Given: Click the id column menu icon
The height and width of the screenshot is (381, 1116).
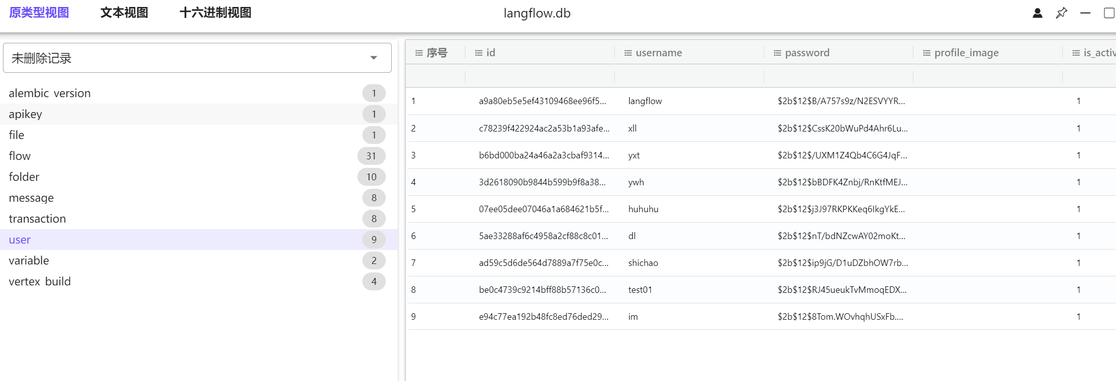Looking at the screenshot, I should pyautogui.click(x=478, y=53).
